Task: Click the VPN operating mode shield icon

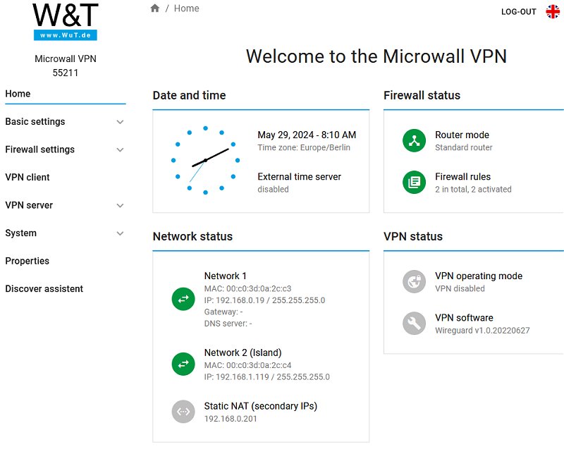Action: tap(414, 281)
